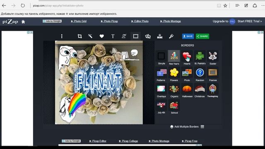Choose the School border category
This screenshot has width=265, height=149.
click(x=174, y=107)
